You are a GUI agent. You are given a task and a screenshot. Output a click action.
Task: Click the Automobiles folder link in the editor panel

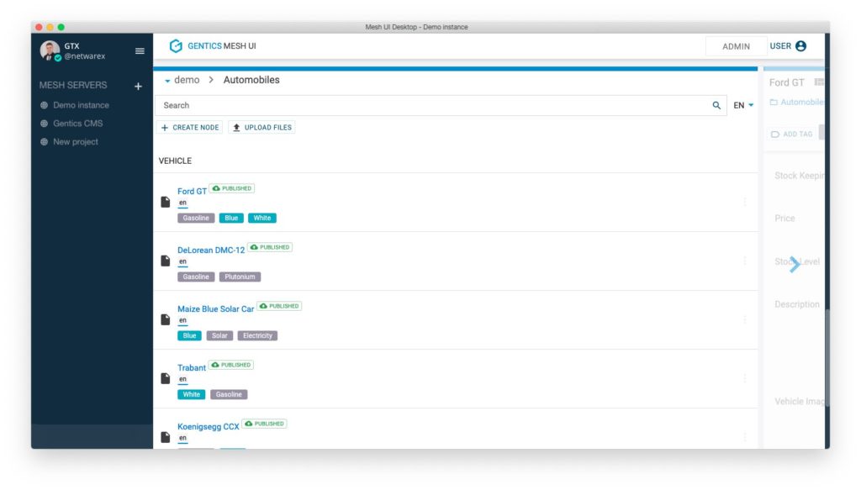pyautogui.click(x=797, y=102)
